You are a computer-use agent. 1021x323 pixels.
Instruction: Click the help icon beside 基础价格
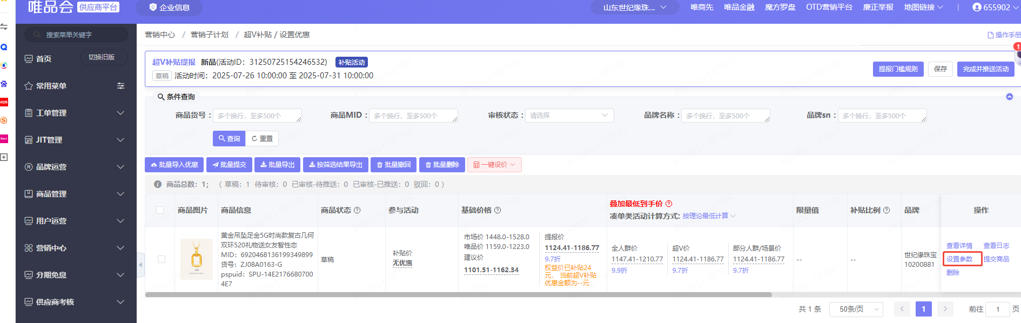498,210
